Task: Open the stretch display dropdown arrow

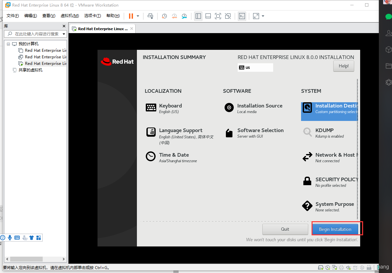Action: [263, 16]
